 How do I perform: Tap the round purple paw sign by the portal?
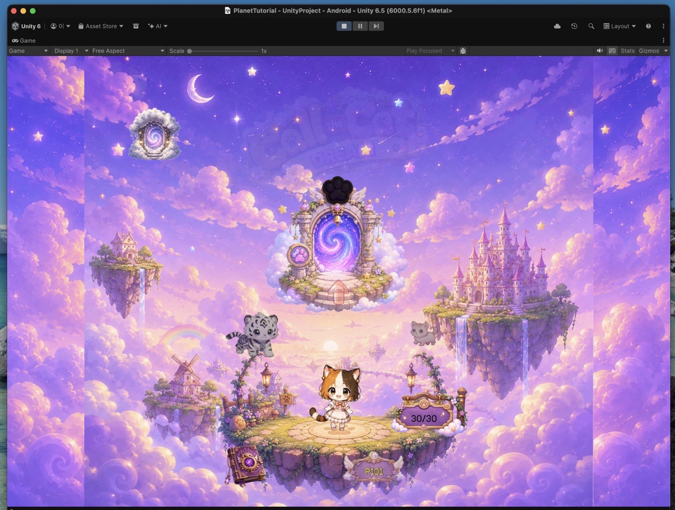299,256
